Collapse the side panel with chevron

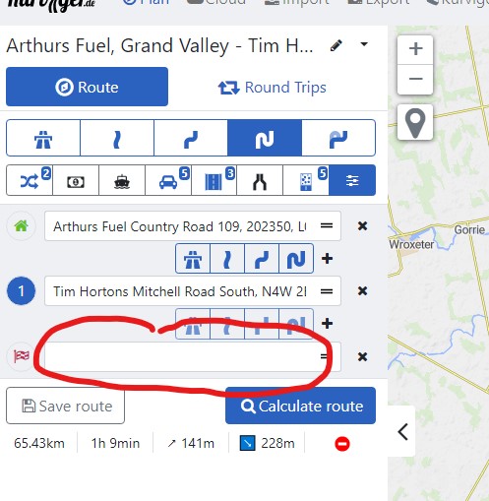[x=402, y=431]
